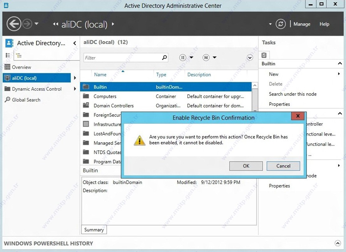This screenshot has width=346, height=252.
Task: Select the Computers row in the list
Action: [x=166, y=96]
